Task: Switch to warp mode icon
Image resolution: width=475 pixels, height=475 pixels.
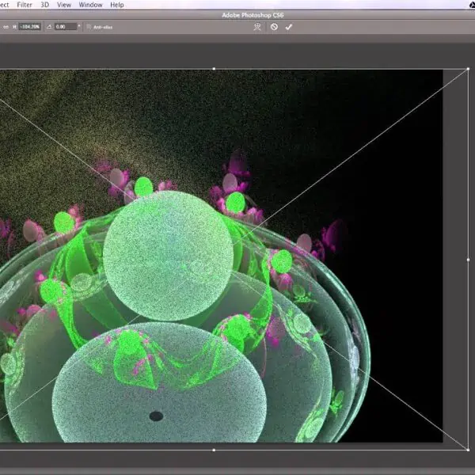Action: click(257, 27)
